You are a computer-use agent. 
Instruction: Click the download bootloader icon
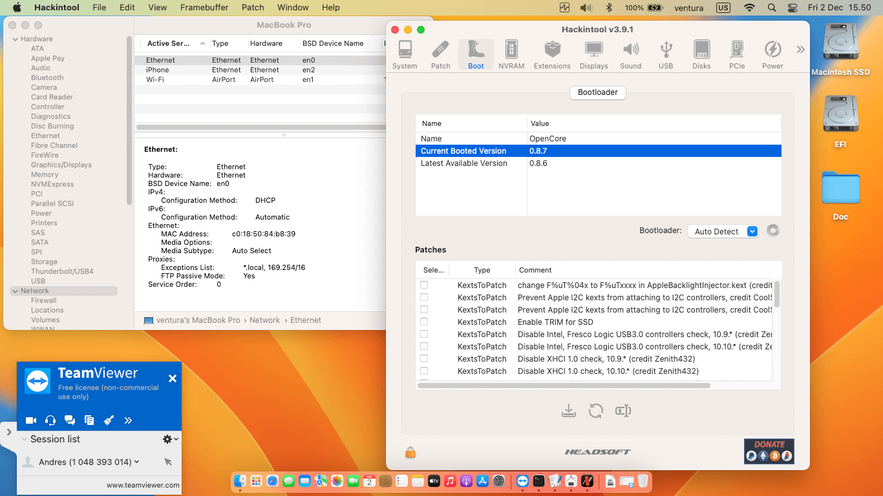569,411
